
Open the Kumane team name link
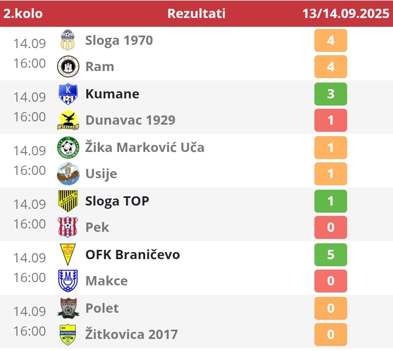pyautogui.click(x=112, y=94)
